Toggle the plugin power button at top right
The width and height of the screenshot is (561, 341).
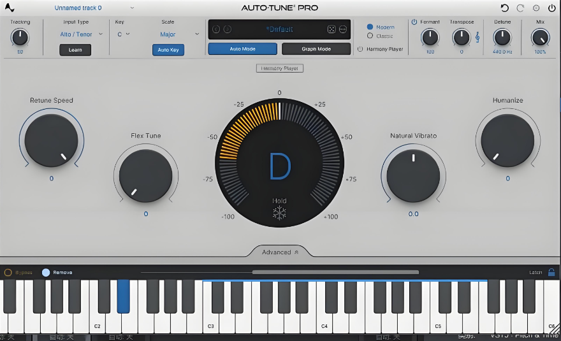coord(551,8)
